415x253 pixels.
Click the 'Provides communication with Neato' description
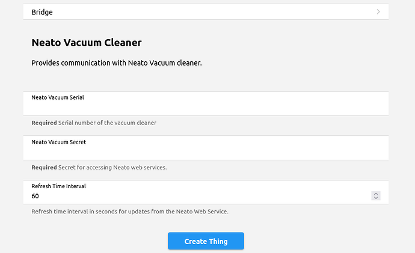pos(116,62)
